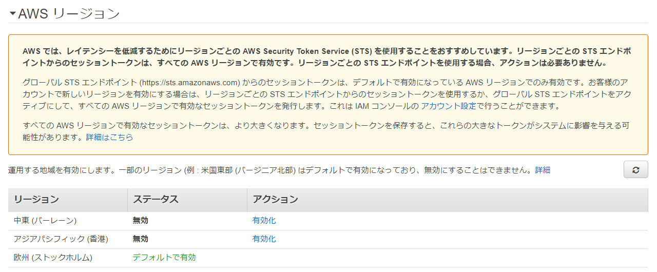Click 有効化 for アジアパシフィック (香港)
The height and width of the screenshot is (272, 657).
point(264,239)
